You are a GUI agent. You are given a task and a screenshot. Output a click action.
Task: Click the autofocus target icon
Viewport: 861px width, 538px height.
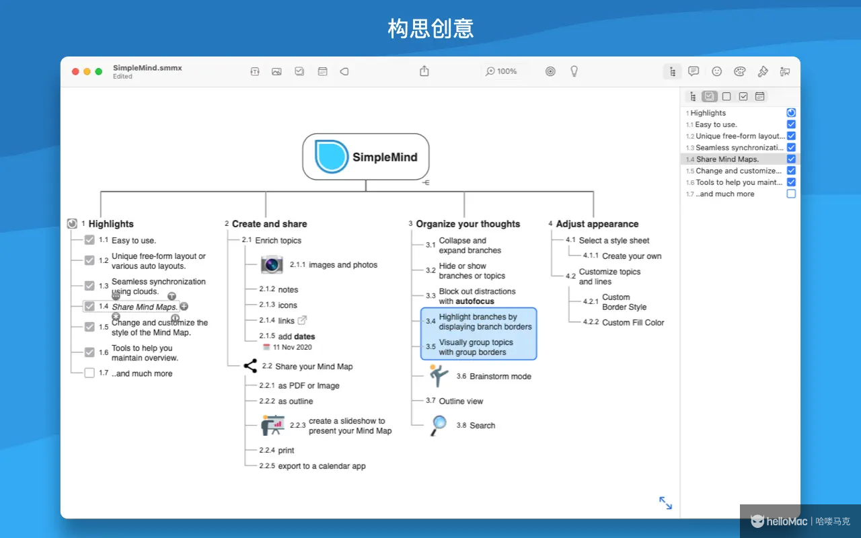pos(550,71)
